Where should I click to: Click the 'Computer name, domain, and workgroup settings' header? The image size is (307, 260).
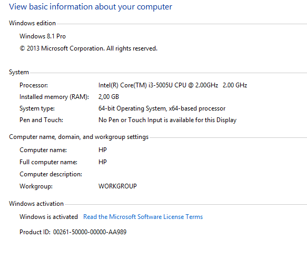(x=78, y=137)
